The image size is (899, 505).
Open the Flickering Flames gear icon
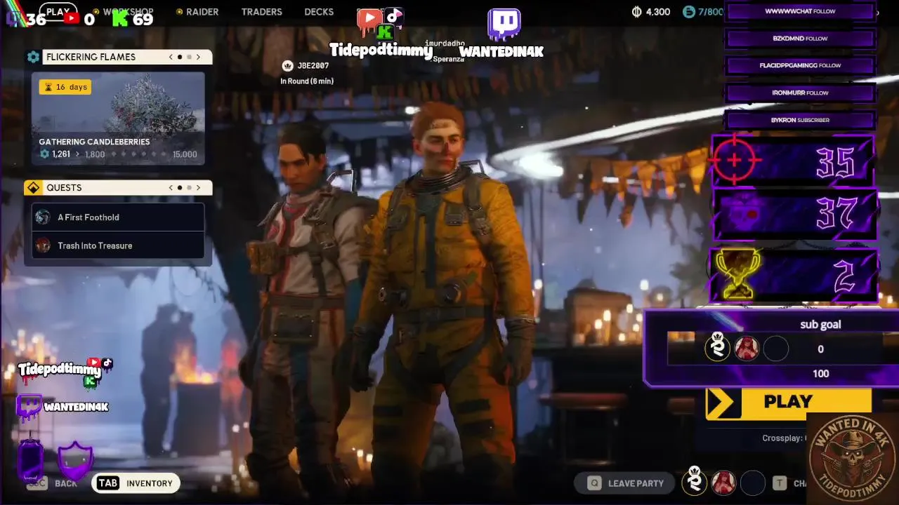(x=33, y=57)
